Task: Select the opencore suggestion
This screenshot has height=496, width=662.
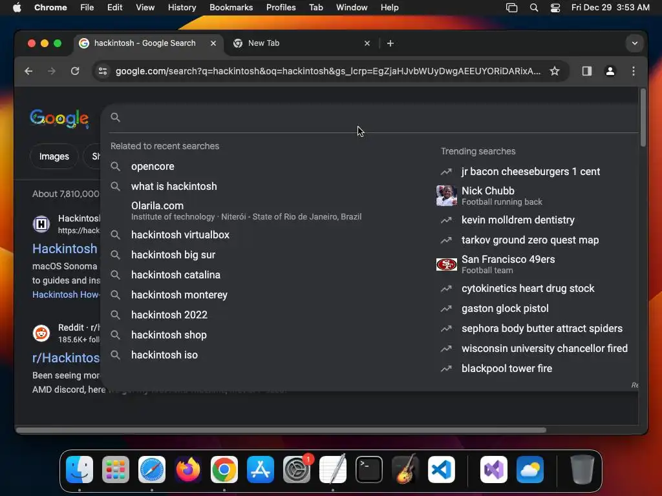Action: [x=153, y=167]
